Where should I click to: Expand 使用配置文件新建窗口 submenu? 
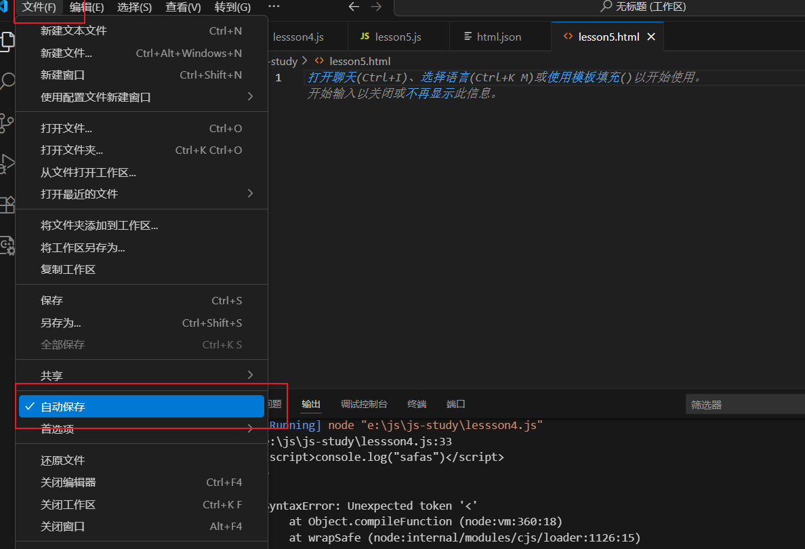(250, 96)
